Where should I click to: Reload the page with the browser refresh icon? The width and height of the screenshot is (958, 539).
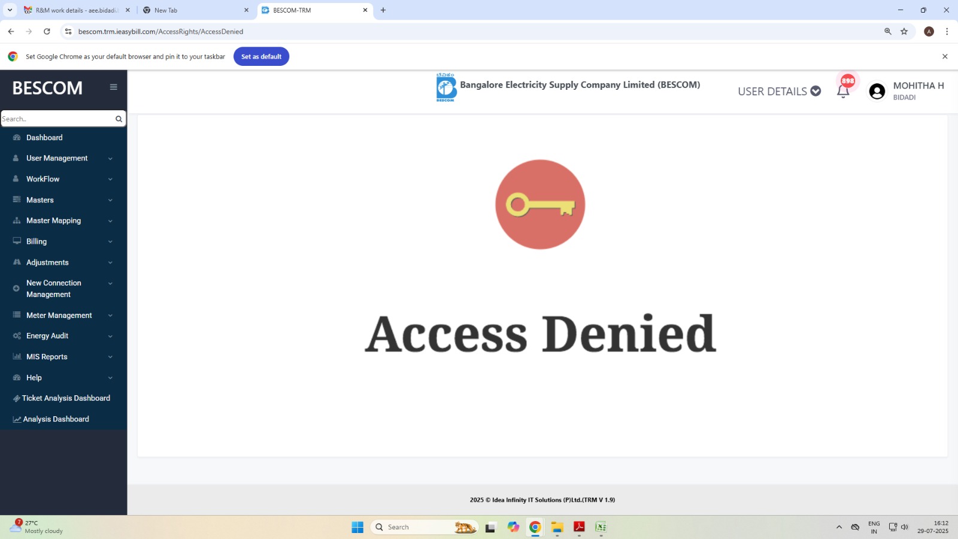(47, 31)
